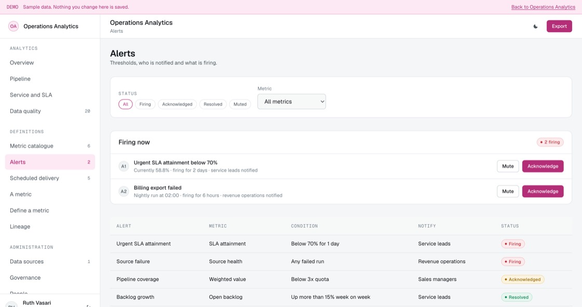Click the Acknowledged status pill
Viewport: 582px width, 307px height.
coord(523,279)
